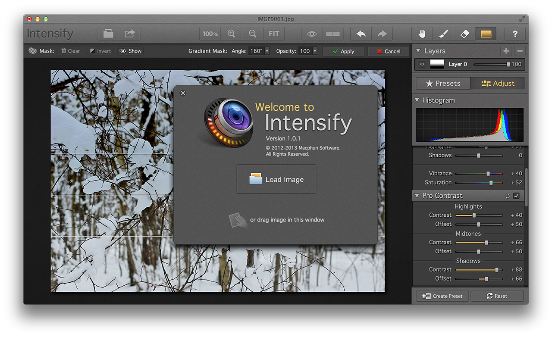Invert the mask
Screen dimensions: 552x337
coord(100,51)
